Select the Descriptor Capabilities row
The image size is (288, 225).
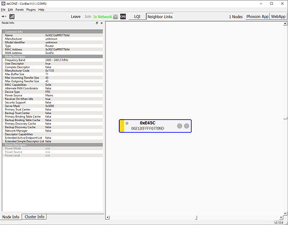coord(53,134)
